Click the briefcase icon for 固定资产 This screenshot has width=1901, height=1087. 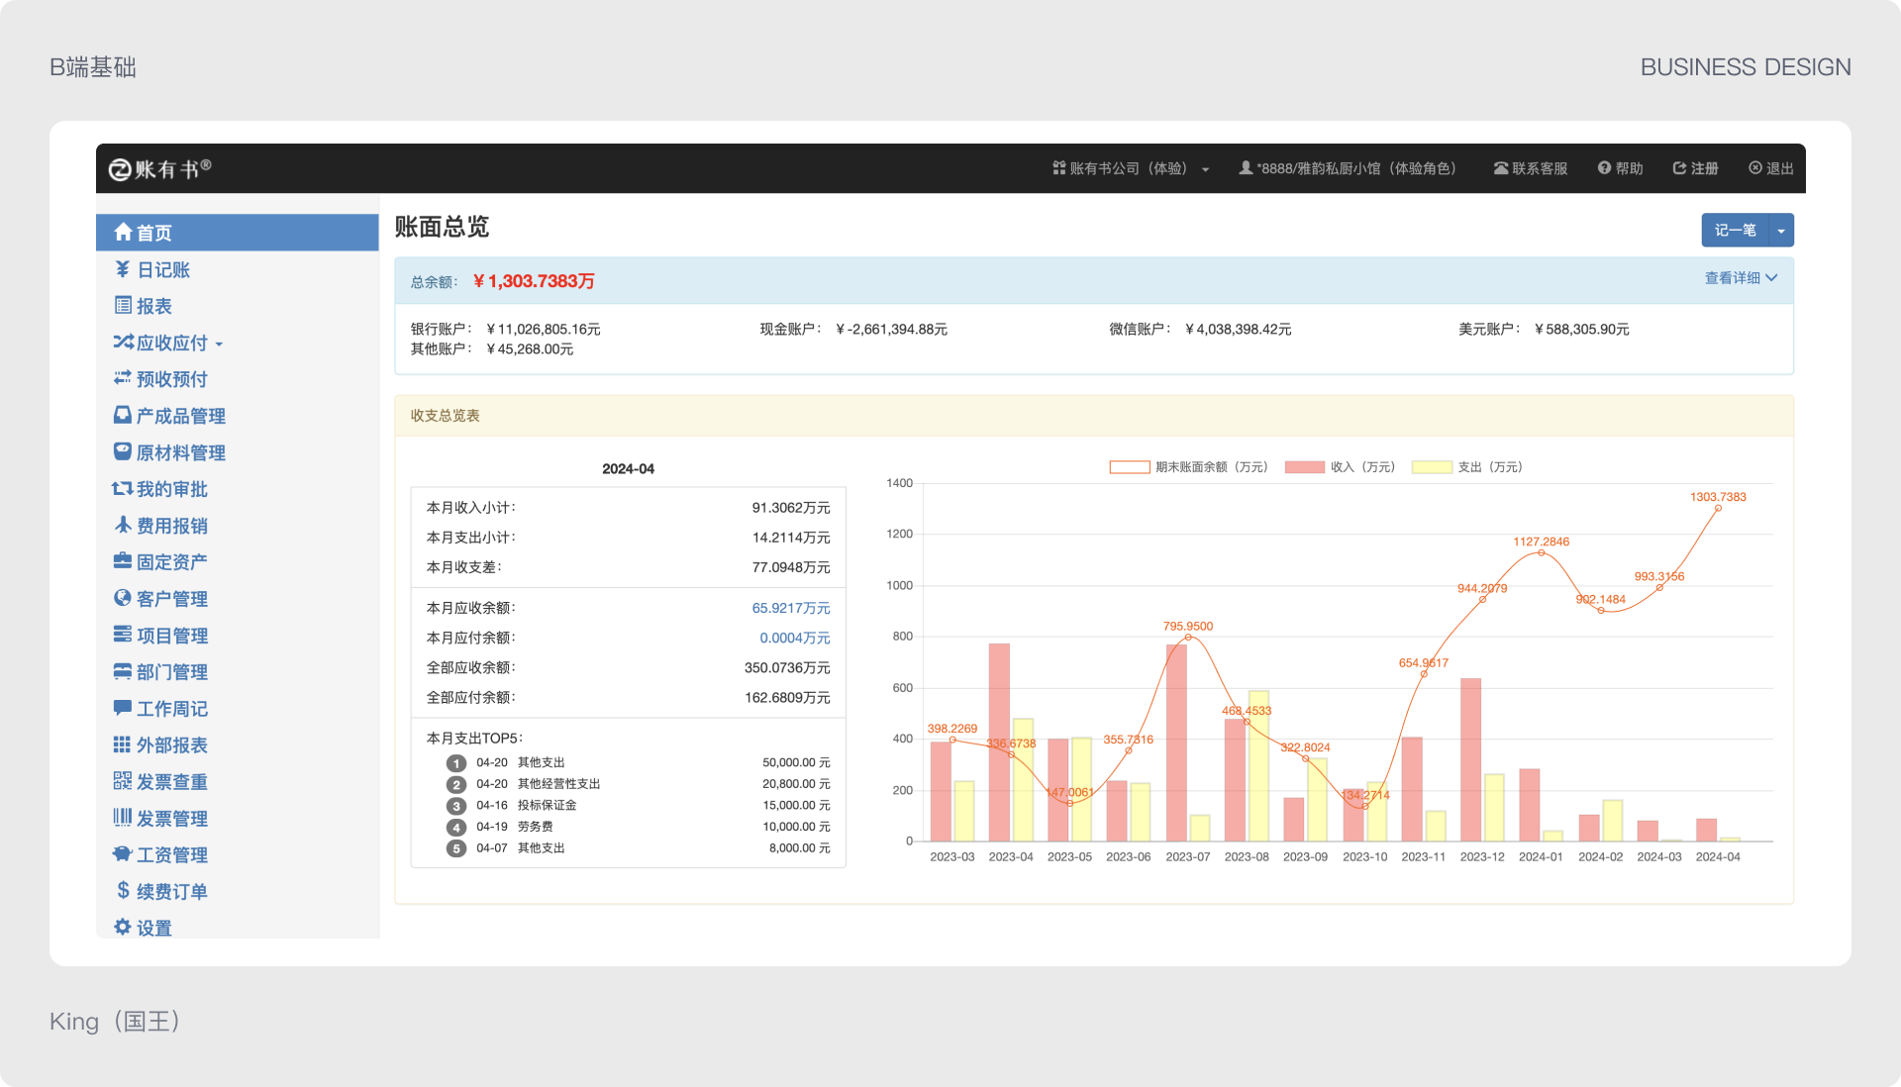click(x=123, y=561)
